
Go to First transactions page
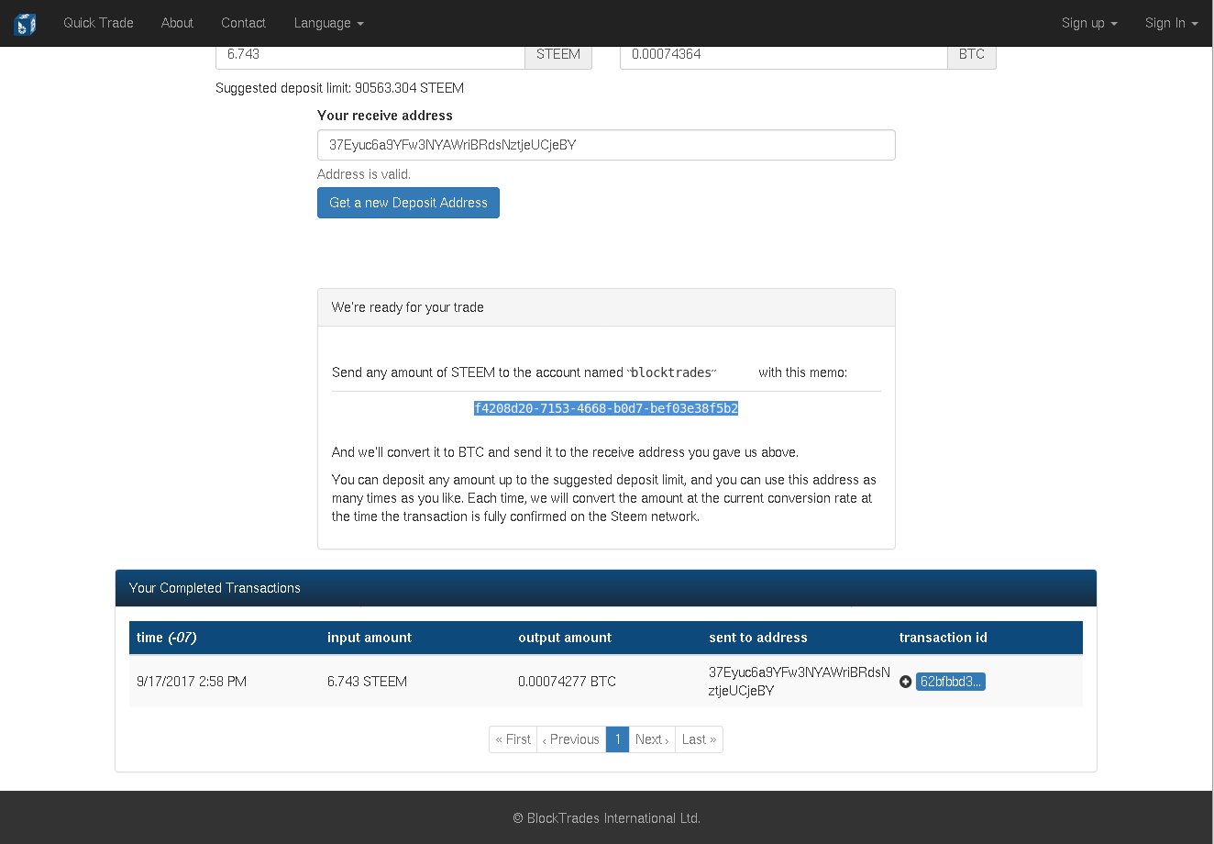tap(513, 739)
